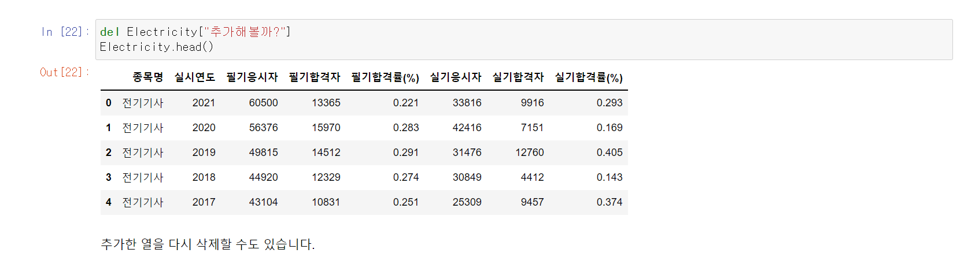
Task: Click the value 31476
Action: tap(467, 152)
